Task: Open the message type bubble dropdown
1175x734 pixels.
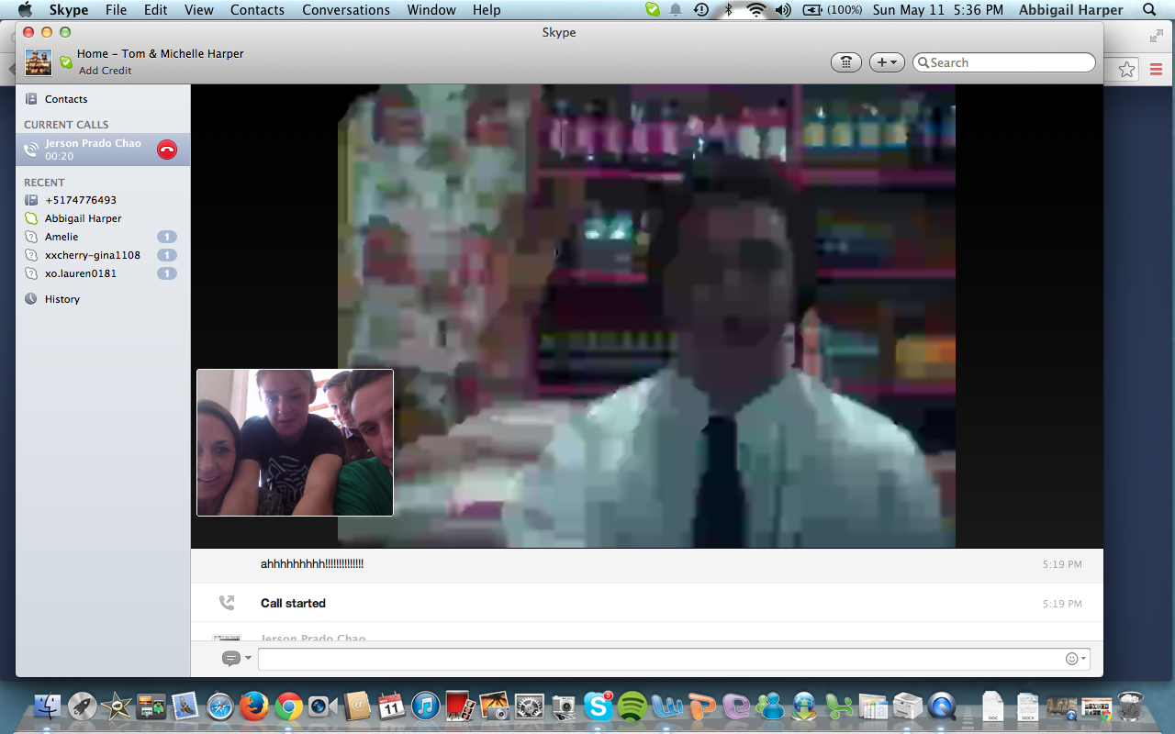Action: coord(236,659)
